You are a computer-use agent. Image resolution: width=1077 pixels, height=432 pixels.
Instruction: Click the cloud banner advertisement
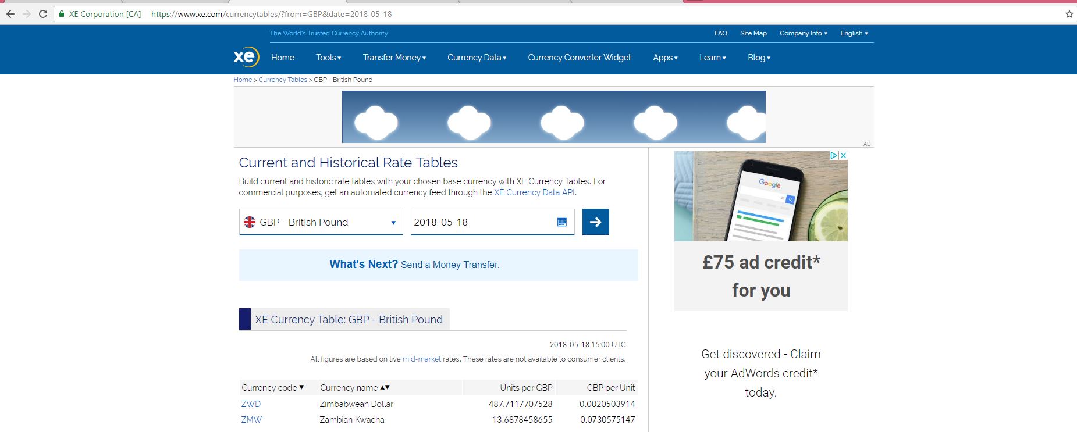553,117
